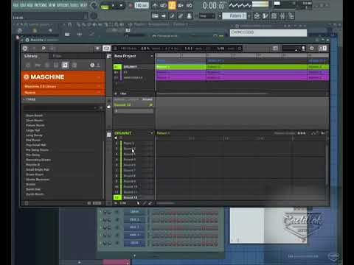Select Synth Room preset
This screenshot has width=354, height=265.
35,194
